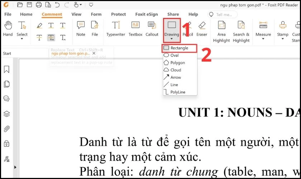
Task: Select the Textbox tool
Action: coord(135,29)
